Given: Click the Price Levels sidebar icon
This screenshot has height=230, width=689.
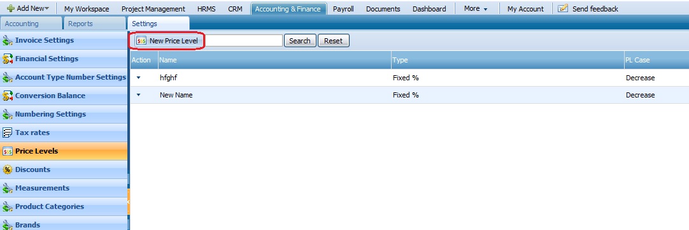Looking at the screenshot, I should pos(8,151).
